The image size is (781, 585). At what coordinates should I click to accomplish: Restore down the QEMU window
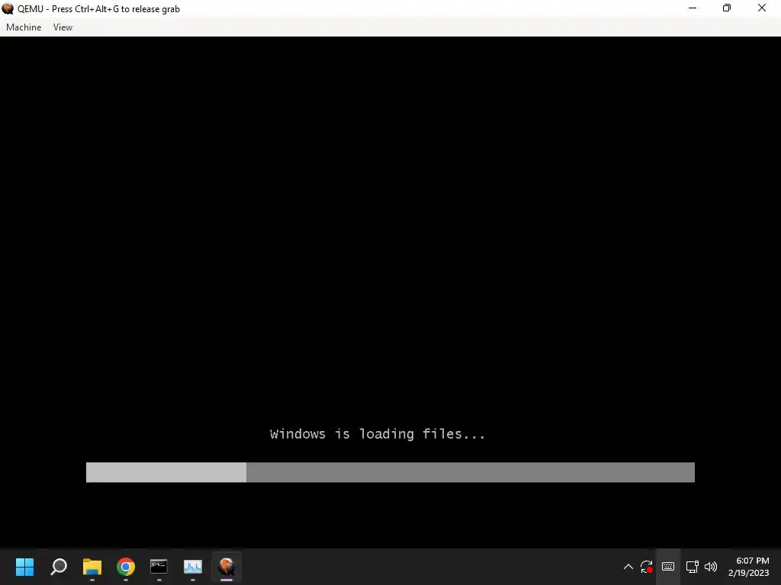[x=727, y=8]
